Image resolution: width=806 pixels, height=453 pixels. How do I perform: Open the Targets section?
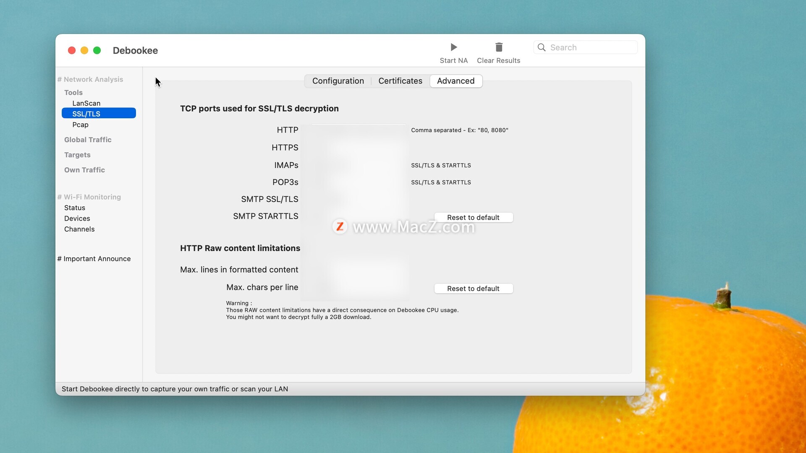pyautogui.click(x=77, y=155)
